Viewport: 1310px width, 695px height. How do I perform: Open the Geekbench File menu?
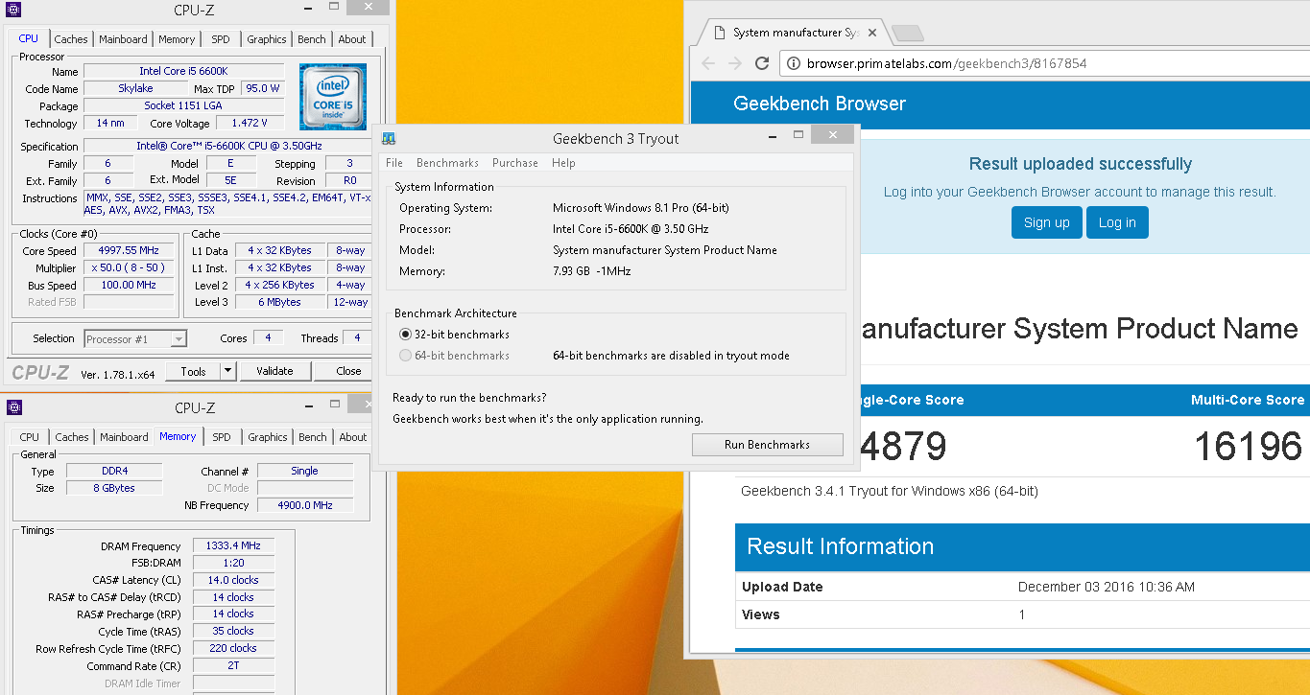click(x=394, y=163)
